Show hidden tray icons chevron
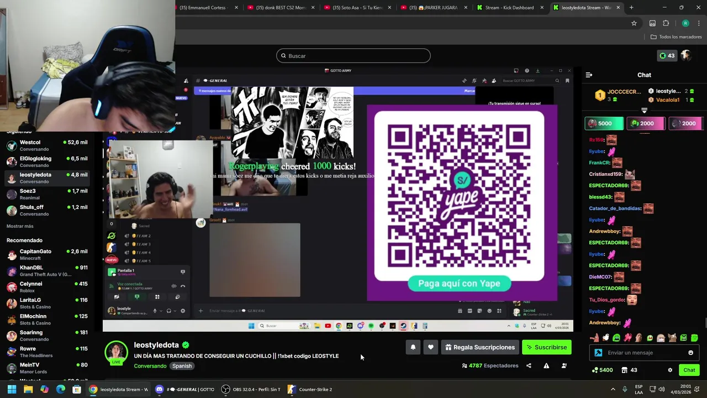707x398 pixels. 613,389
